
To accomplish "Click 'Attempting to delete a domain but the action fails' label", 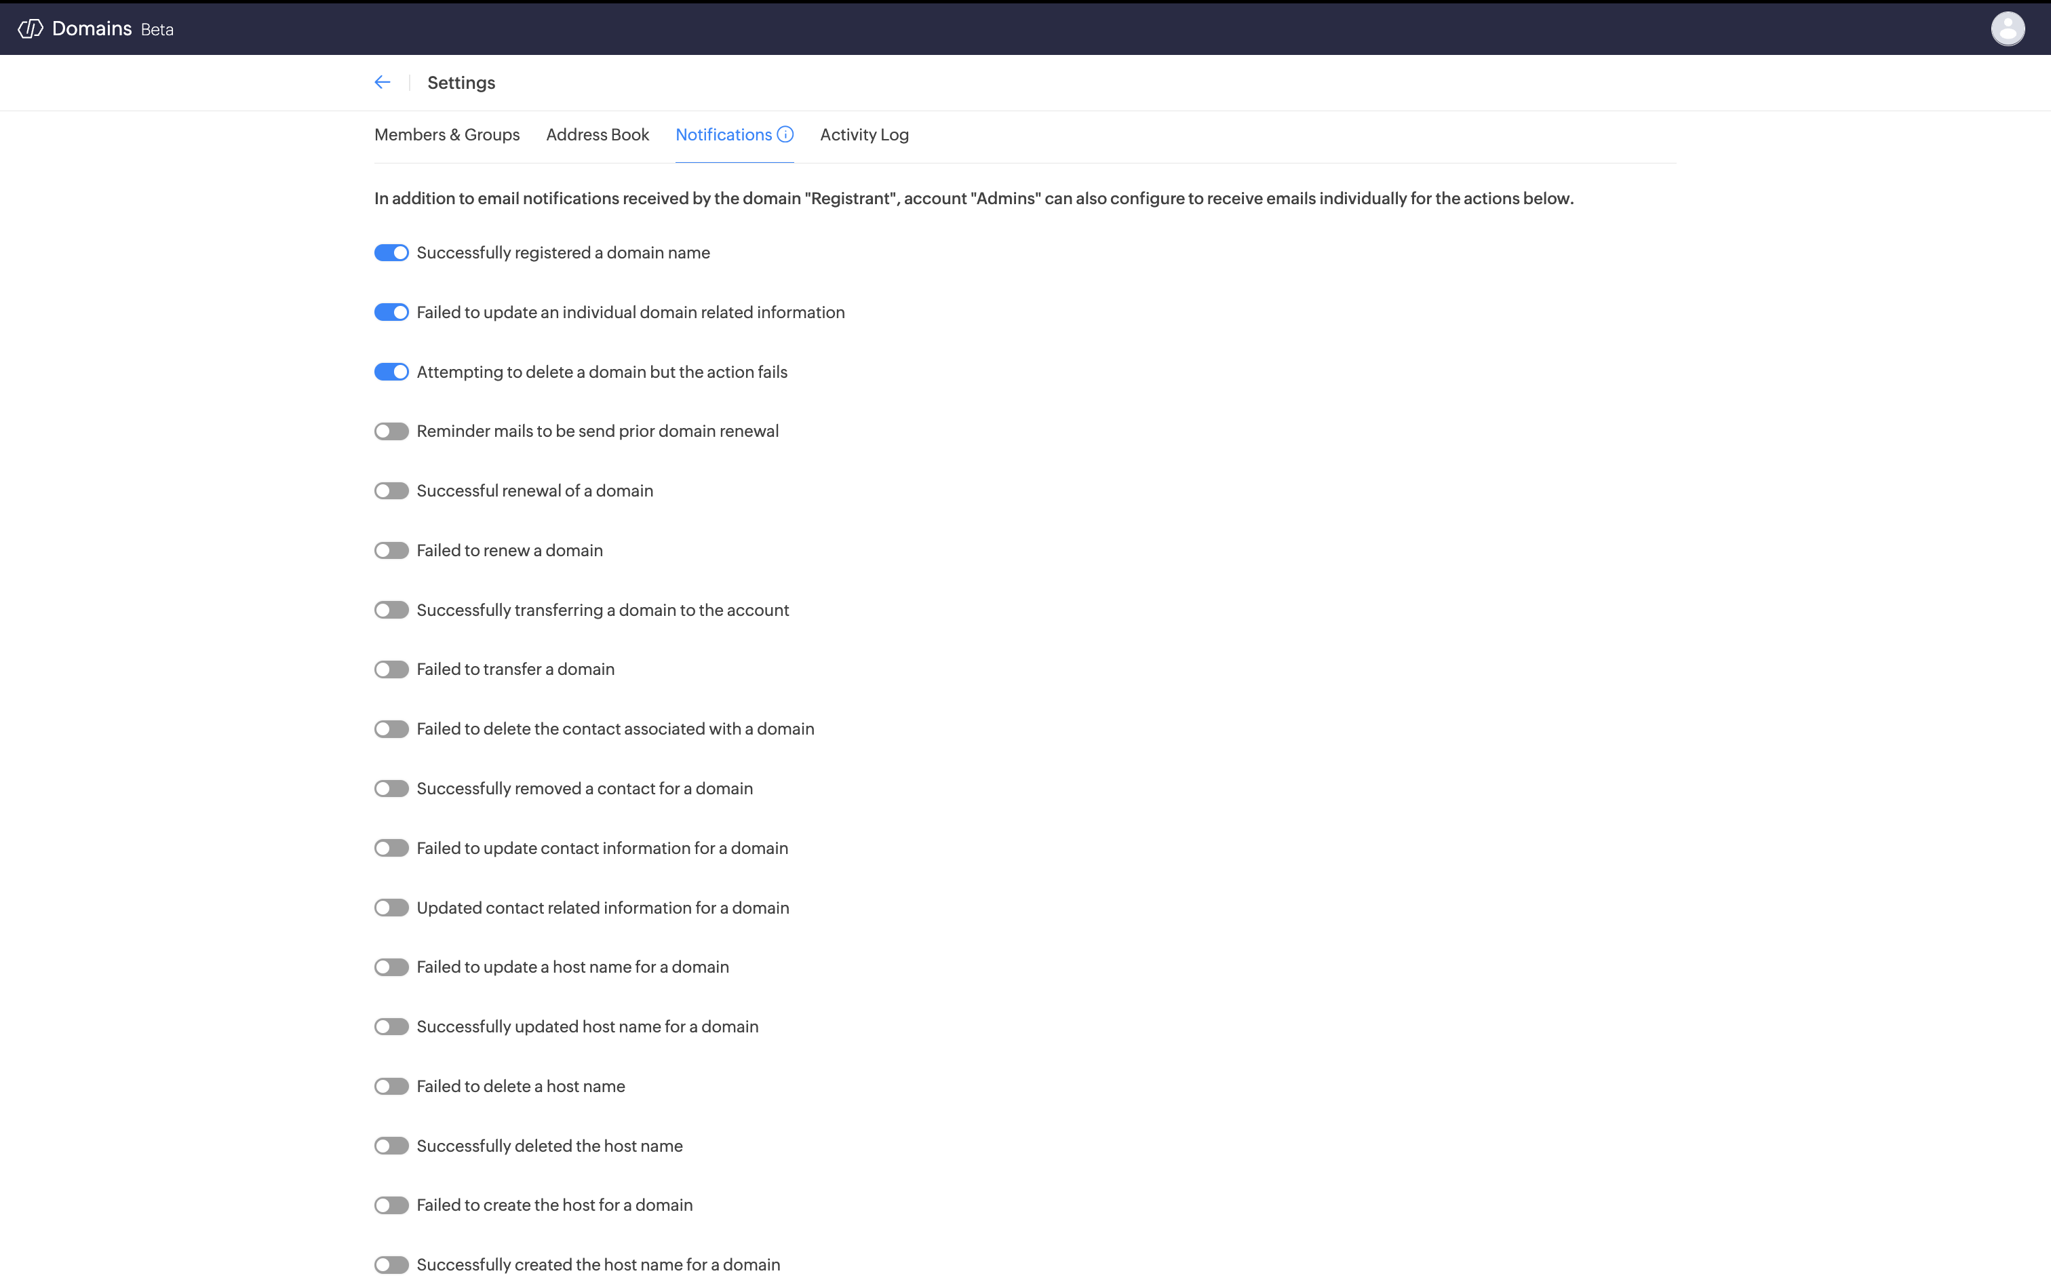I will point(602,372).
